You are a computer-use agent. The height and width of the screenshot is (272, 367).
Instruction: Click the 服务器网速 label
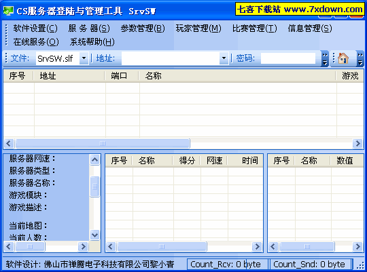click(33, 159)
